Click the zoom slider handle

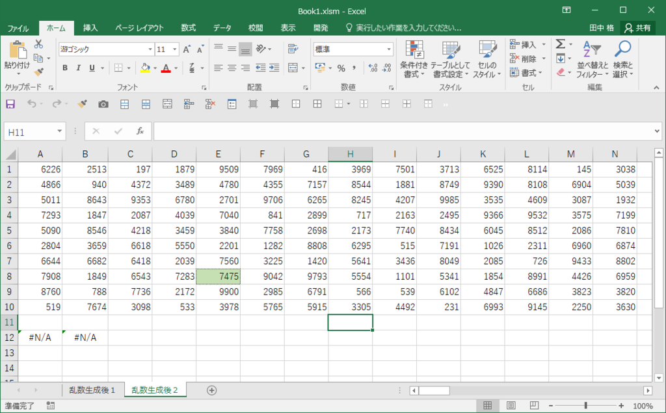click(586, 406)
